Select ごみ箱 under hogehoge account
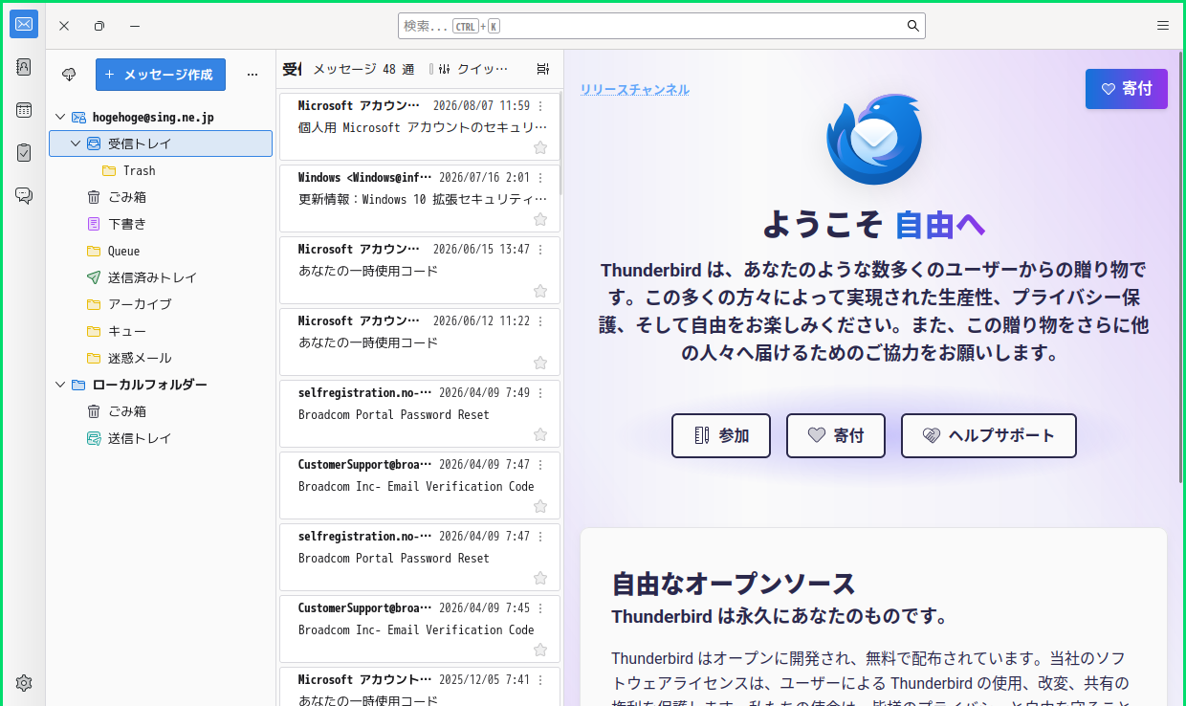The image size is (1186, 706). click(x=161, y=197)
